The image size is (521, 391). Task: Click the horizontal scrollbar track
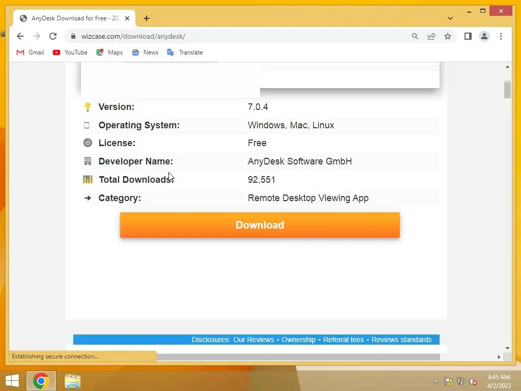click(x=298, y=357)
